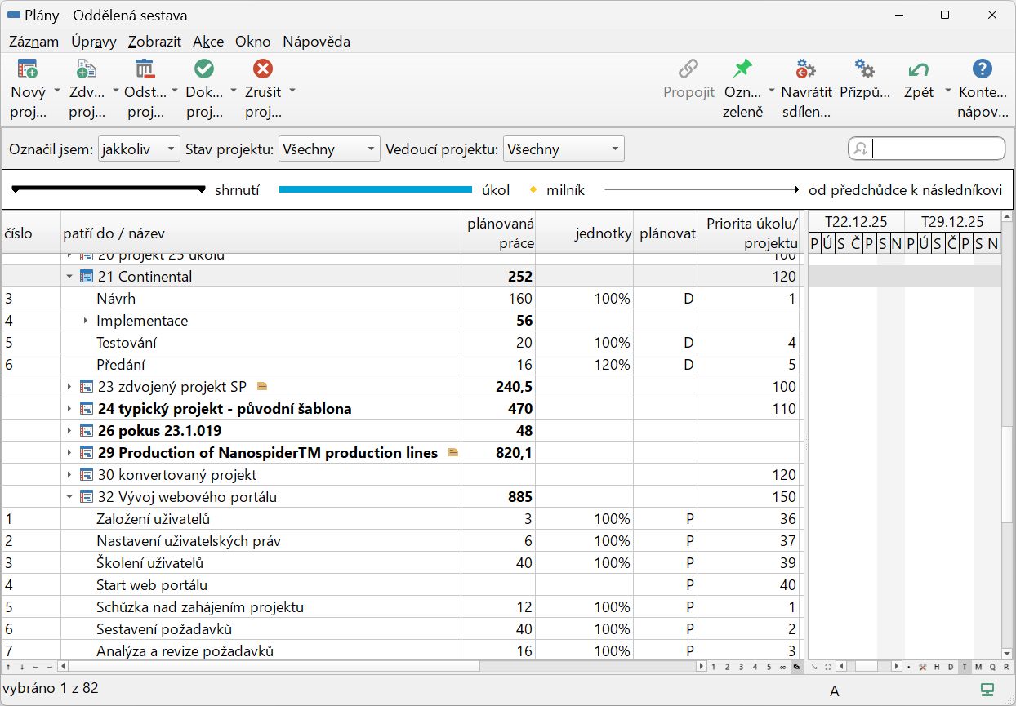Viewport: 1016px width, 706px height.
Task: Click the Odstranit projekt trash icon
Action: click(145, 69)
